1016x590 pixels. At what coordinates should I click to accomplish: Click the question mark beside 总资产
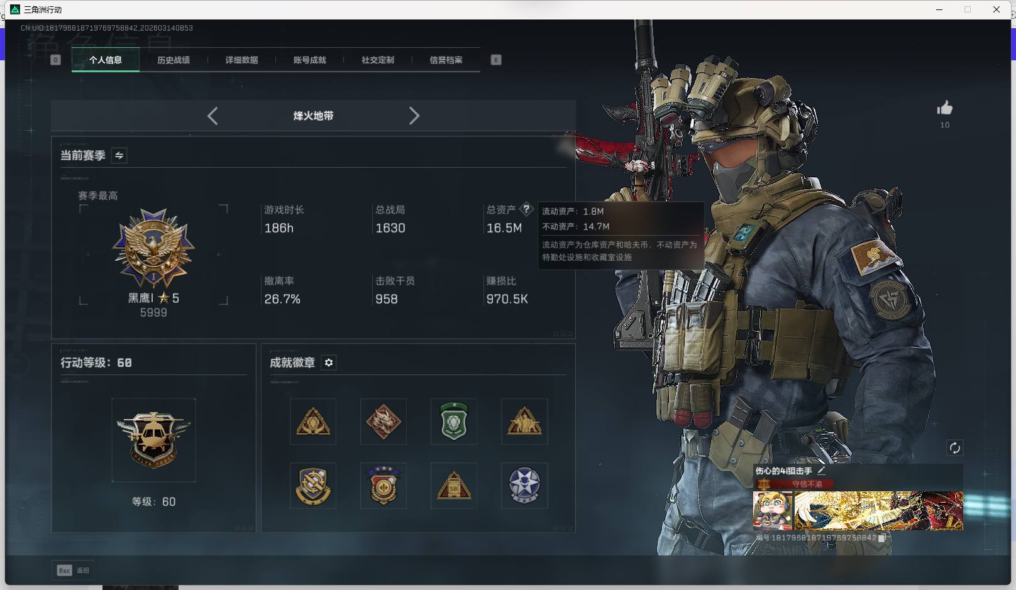pos(526,209)
